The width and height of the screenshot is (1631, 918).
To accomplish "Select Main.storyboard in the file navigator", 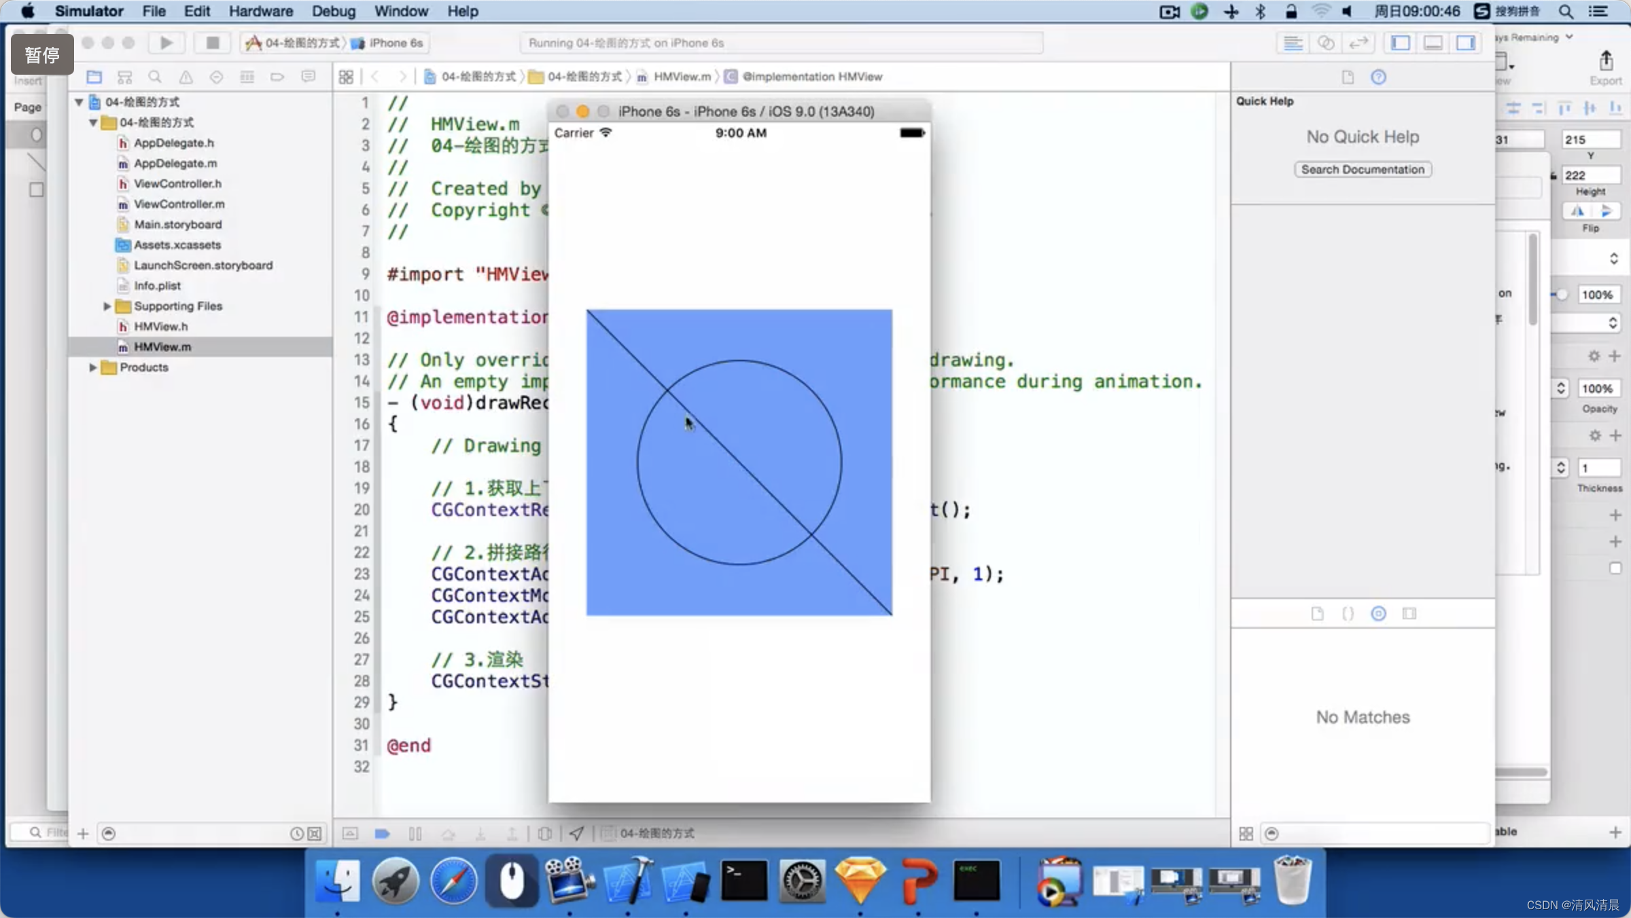I will 200,225.
